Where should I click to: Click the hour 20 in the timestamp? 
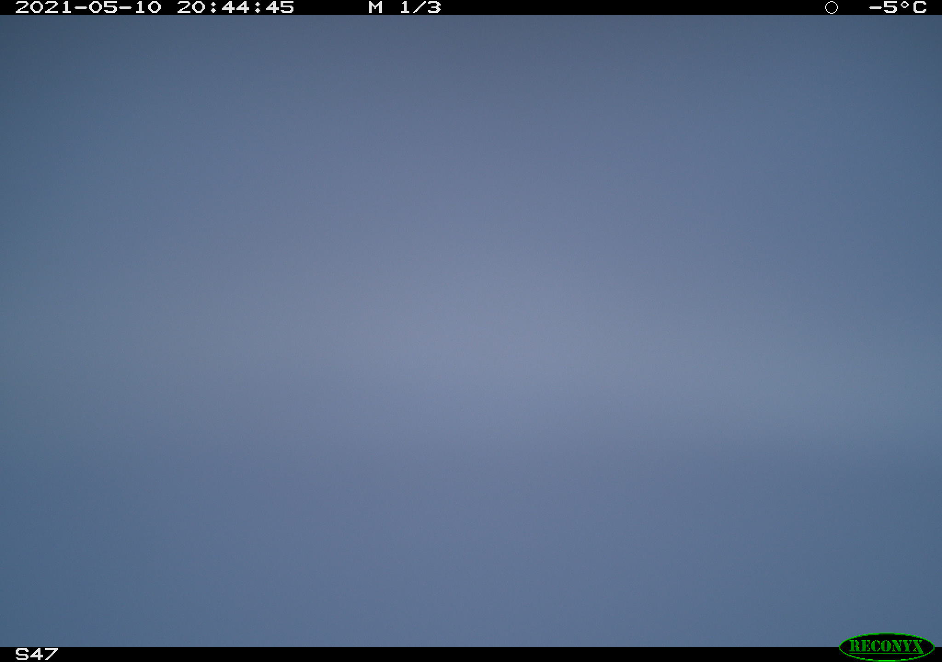191,7
